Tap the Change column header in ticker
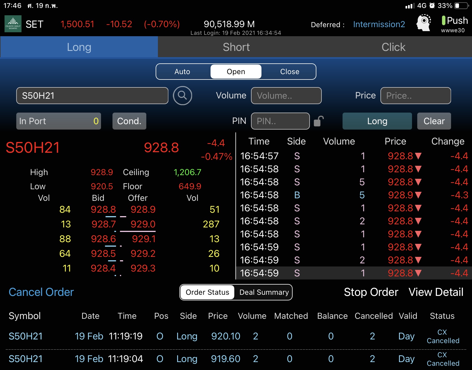The image size is (472, 370). point(448,141)
